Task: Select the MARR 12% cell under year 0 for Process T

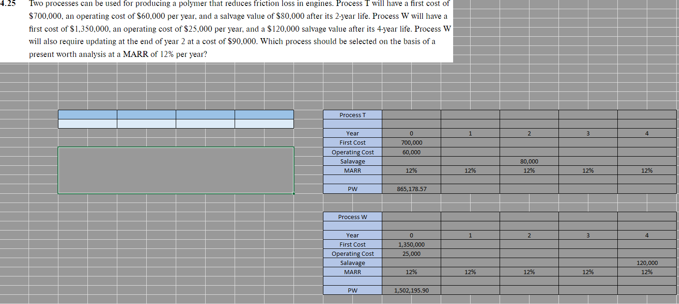Action: [411, 170]
